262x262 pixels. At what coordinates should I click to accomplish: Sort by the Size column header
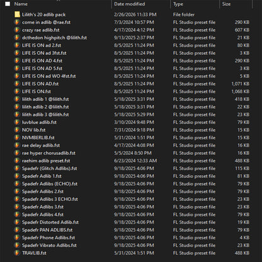click(226, 4)
